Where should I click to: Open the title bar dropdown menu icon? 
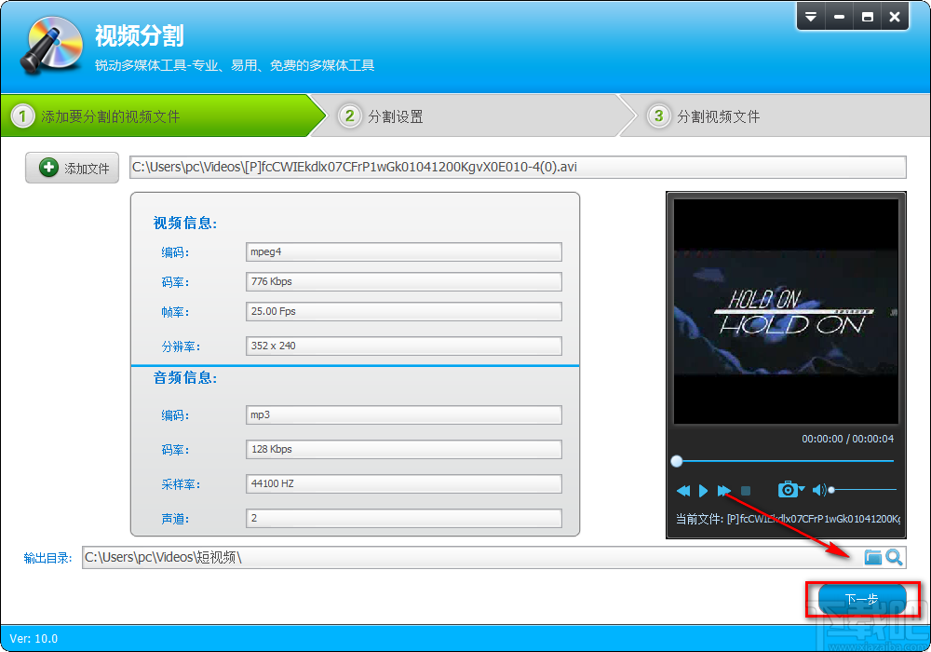click(x=811, y=17)
